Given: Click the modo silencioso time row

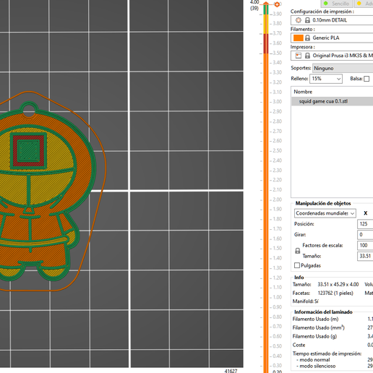Looking at the screenshot, I should coord(335,366).
